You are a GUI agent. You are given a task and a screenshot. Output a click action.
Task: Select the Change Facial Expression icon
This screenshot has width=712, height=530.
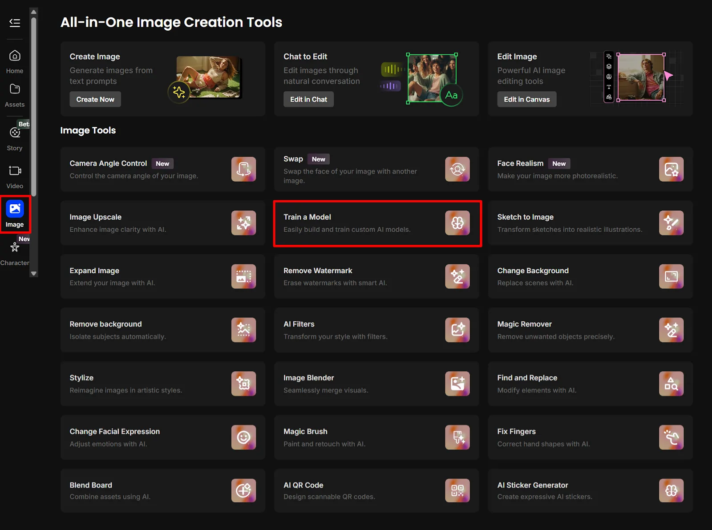click(243, 437)
